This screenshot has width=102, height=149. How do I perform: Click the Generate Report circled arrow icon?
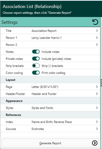[95, 143]
